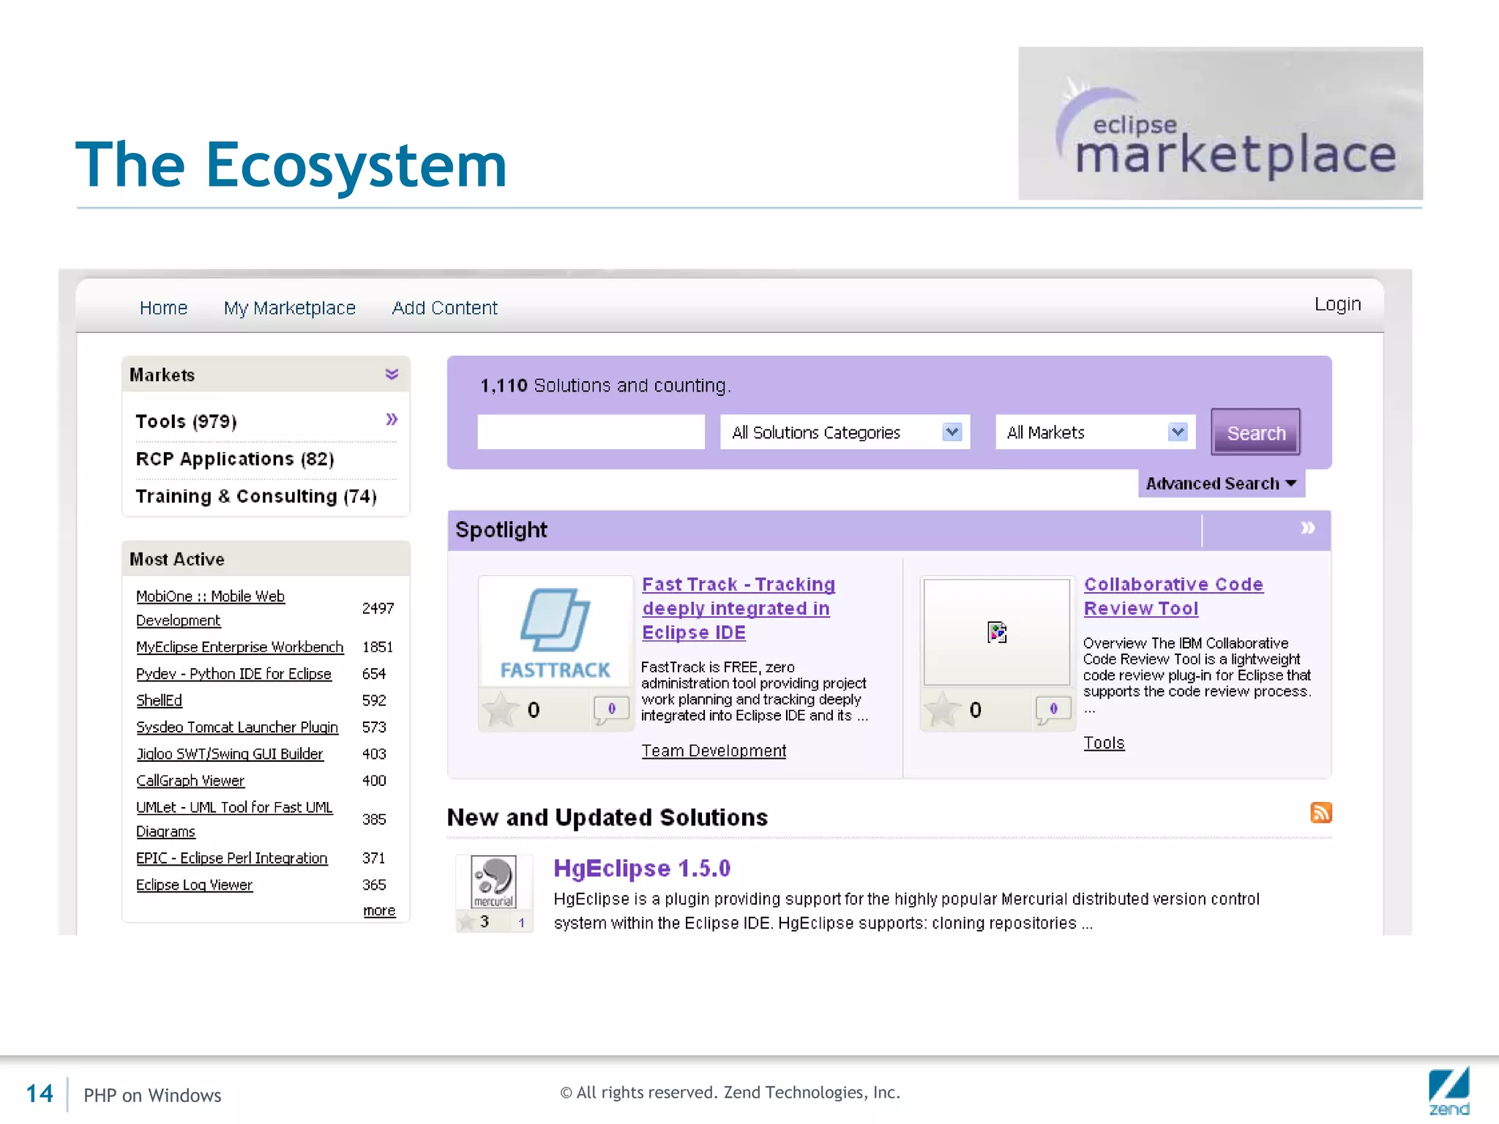Click the broken image of Collaborative Code Review
Image resolution: width=1499 pixels, height=1124 pixels.
tap(997, 632)
